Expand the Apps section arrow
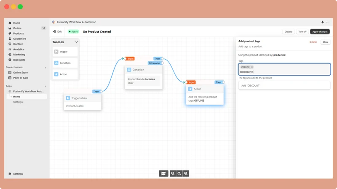337x189 pixels. 45,87
